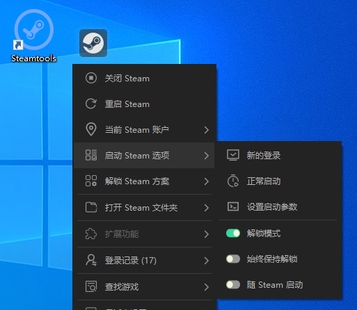Click the folder icon for 打开 Steam 文件夹
357x310 pixels.
click(x=91, y=207)
